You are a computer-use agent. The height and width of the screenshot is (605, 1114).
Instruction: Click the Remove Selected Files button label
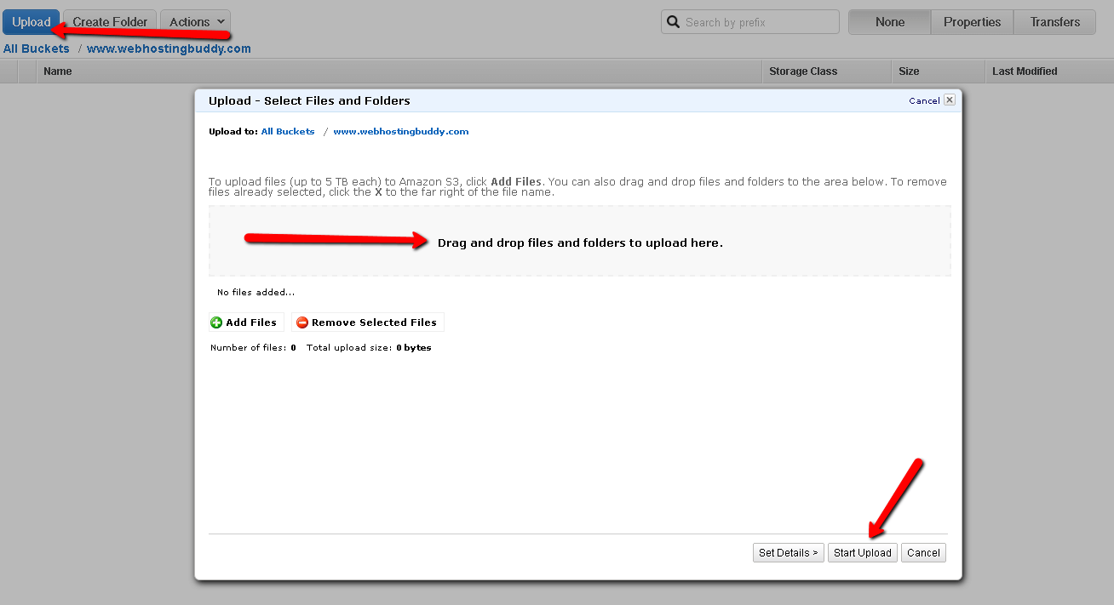coord(374,322)
